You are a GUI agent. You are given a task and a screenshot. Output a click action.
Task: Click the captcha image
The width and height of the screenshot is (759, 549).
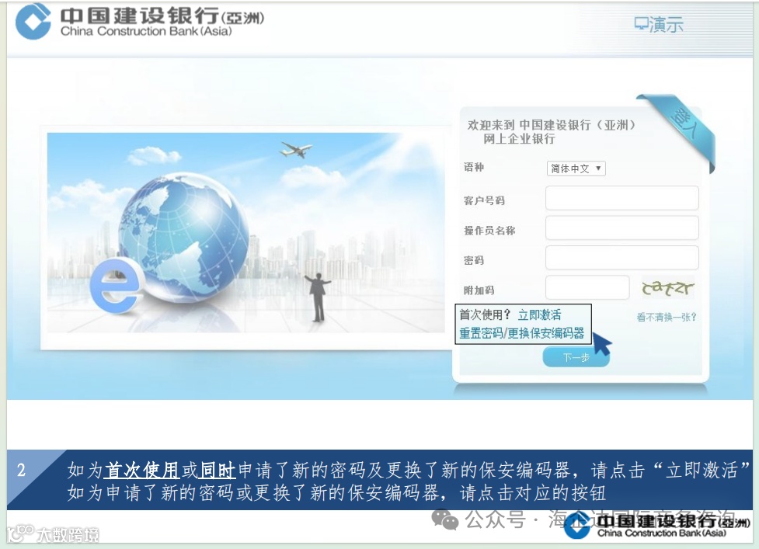pyautogui.click(x=667, y=288)
